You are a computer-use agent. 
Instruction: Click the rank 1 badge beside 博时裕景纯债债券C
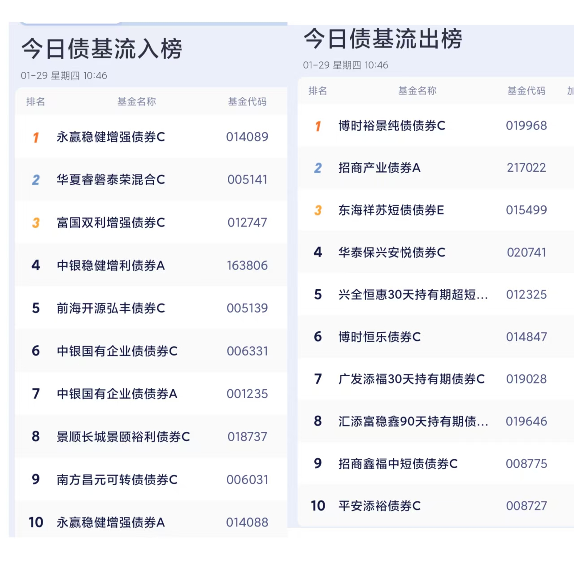click(318, 126)
